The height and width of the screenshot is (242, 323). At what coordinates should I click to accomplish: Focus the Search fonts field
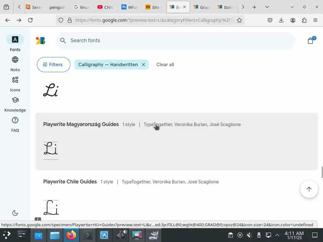175,41
